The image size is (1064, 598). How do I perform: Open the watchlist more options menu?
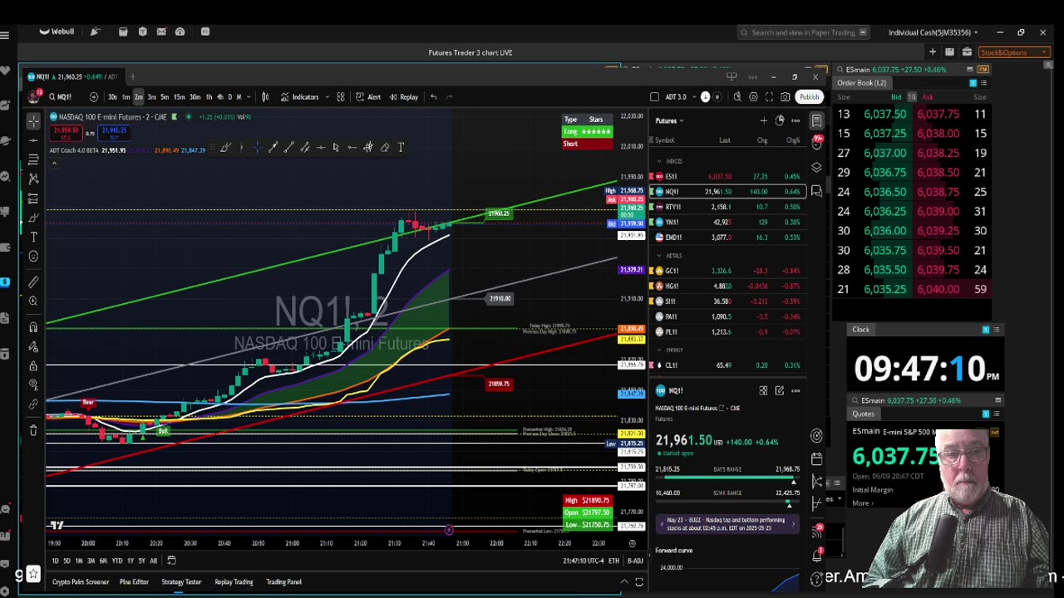point(796,120)
